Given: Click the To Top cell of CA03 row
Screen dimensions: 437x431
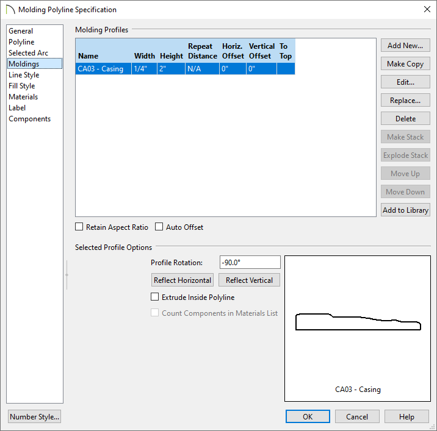Looking at the screenshot, I should (x=286, y=69).
